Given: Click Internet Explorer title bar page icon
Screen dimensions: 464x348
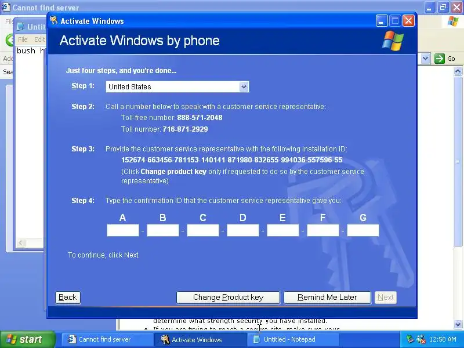Looking at the screenshot, I should point(6,7).
